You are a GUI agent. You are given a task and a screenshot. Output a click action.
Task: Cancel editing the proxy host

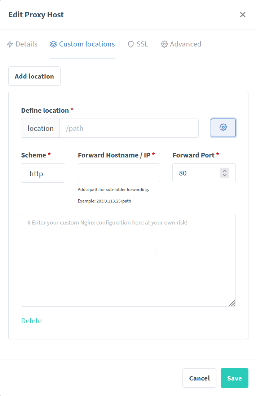tap(199, 378)
